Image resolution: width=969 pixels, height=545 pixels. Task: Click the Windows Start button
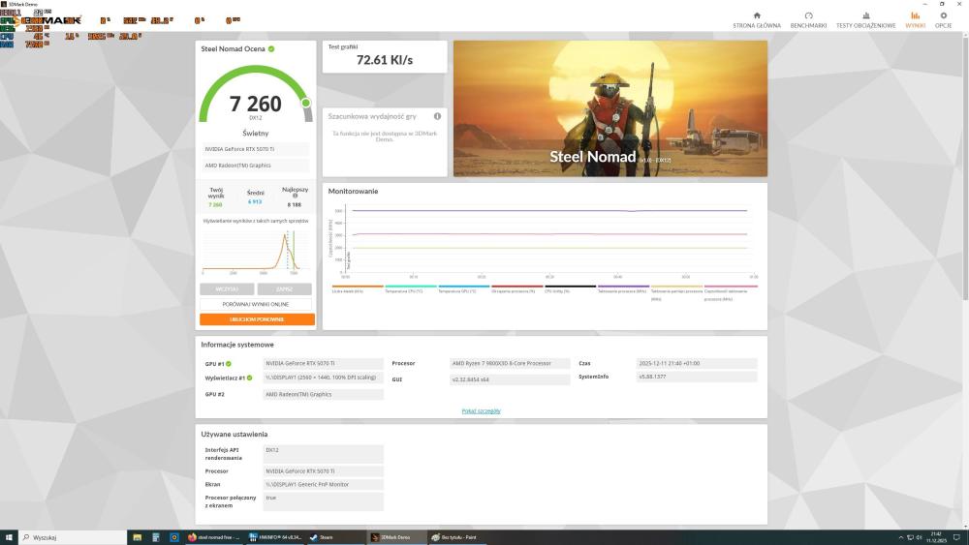click(x=9, y=537)
